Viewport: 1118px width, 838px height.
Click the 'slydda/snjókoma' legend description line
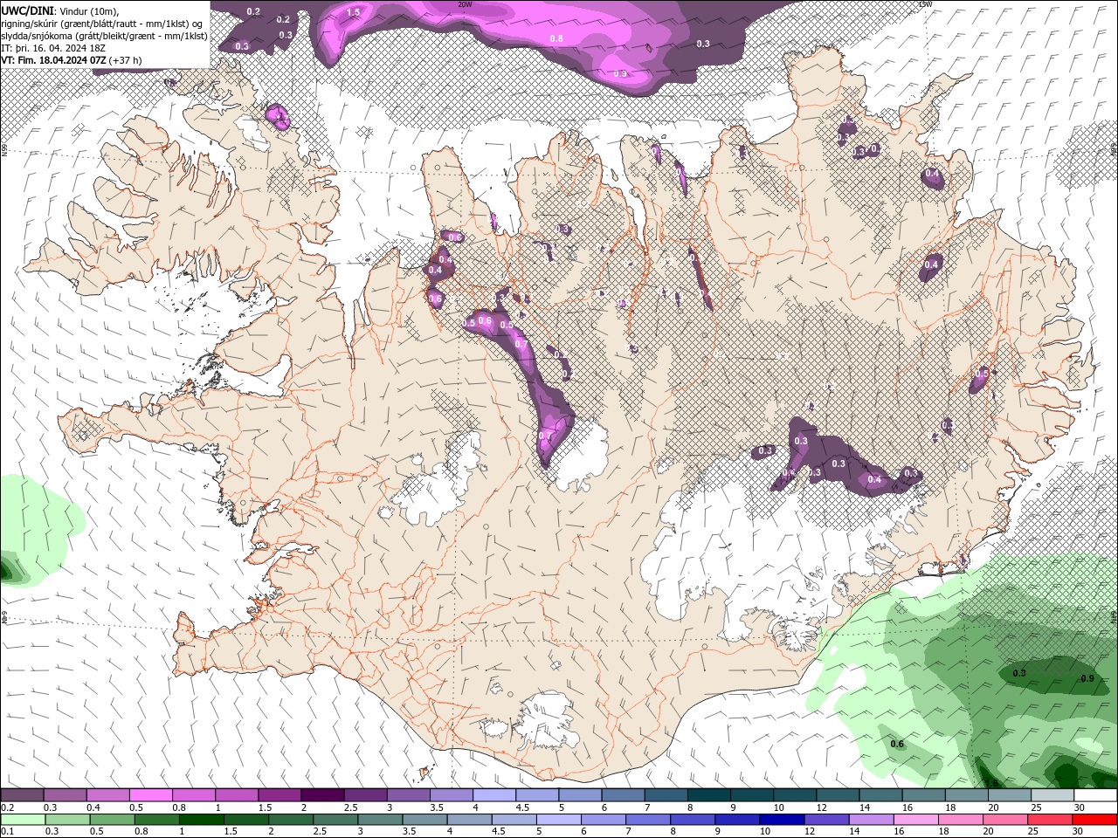[104, 36]
